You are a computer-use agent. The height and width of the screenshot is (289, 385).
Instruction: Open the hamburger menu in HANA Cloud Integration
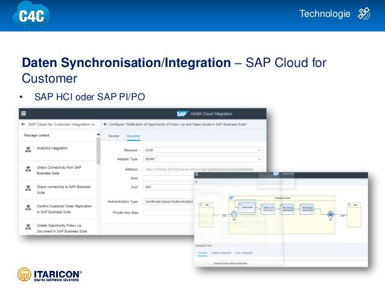click(x=24, y=113)
